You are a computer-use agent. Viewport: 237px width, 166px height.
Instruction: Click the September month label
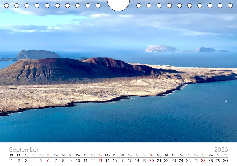click(24, 149)
